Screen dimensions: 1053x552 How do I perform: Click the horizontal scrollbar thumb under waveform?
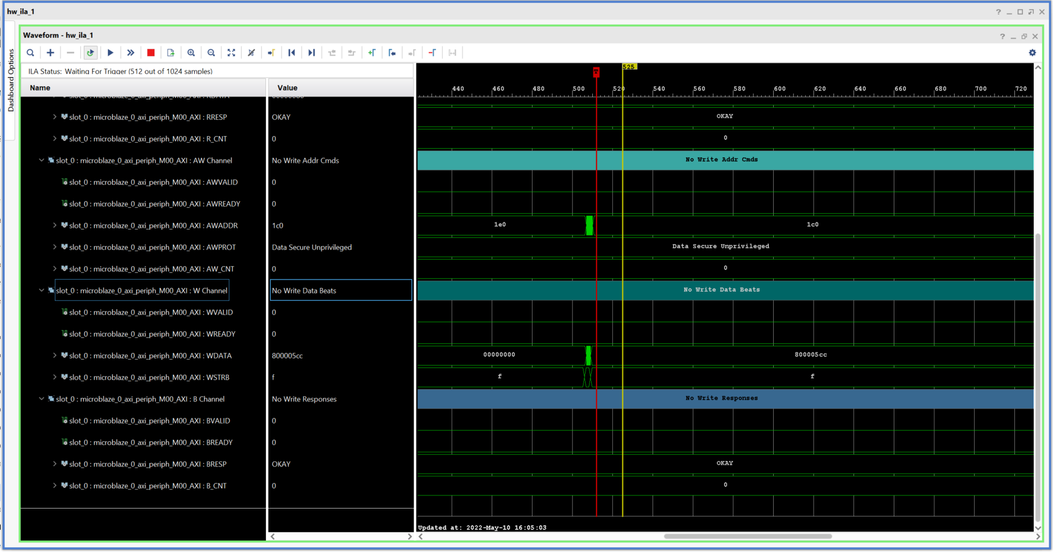(x=748, y=536)
